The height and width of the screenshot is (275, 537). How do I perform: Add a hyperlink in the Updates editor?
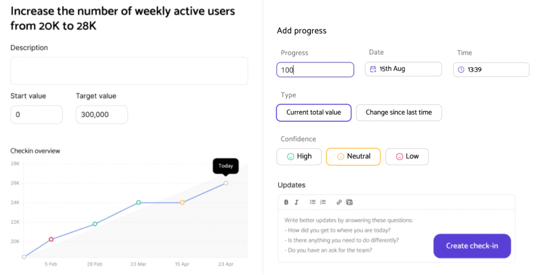[339, 202]
